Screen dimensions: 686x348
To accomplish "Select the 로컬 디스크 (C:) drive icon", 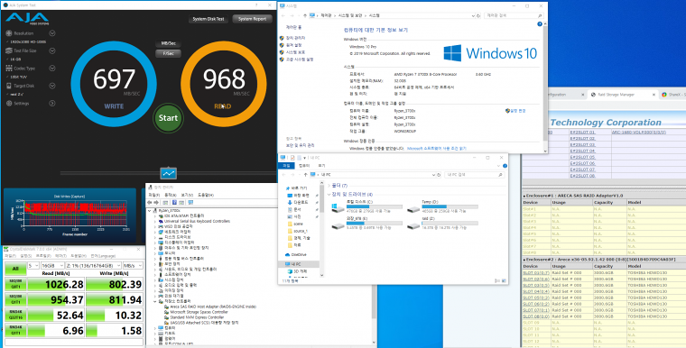I will coord(338,207).
